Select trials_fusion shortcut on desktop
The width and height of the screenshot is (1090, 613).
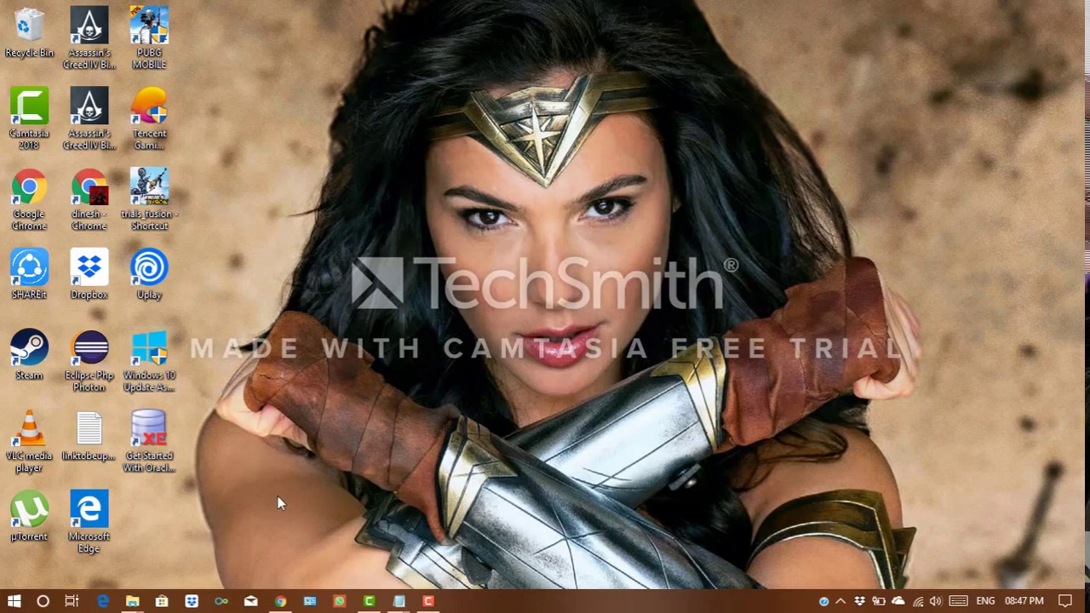[149, 200]
